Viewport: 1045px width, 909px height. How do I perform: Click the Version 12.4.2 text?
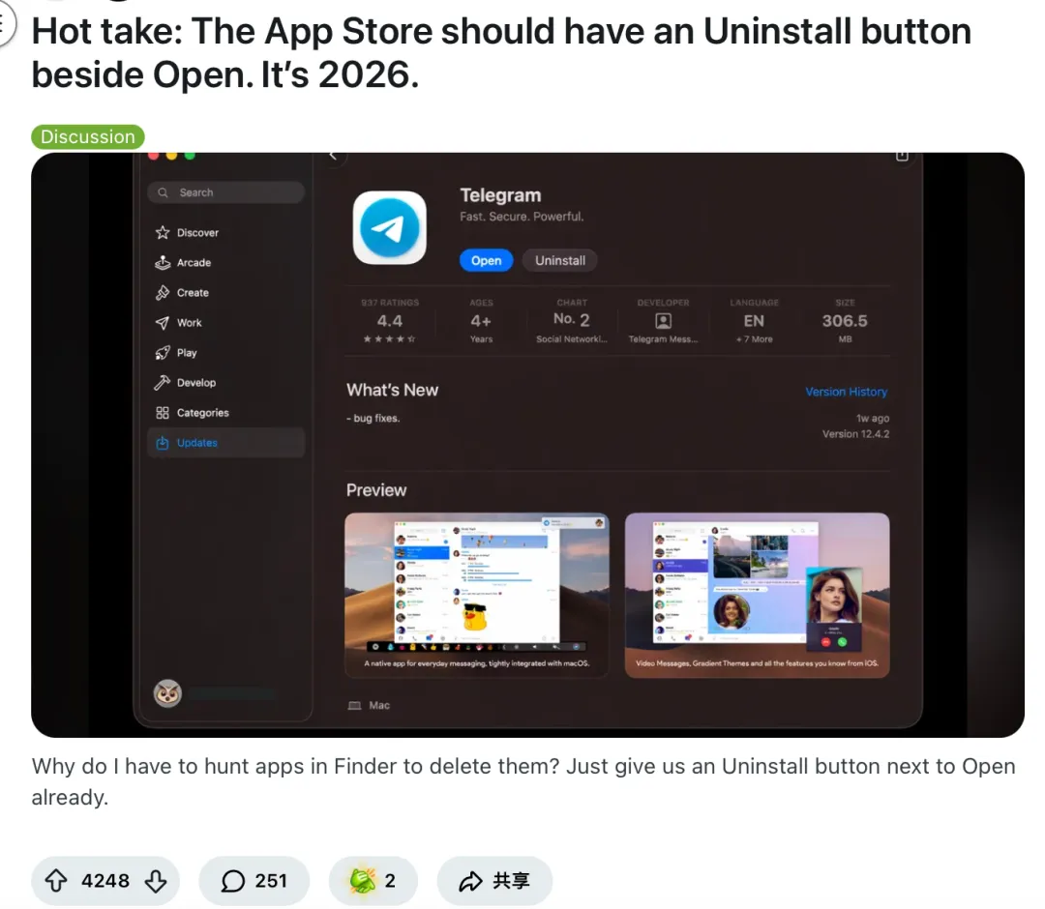click(855, 434)
